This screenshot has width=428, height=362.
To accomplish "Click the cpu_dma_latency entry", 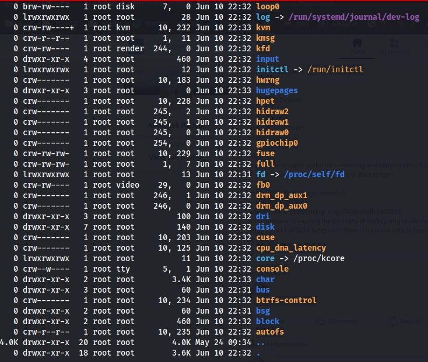I will (291, 248).
